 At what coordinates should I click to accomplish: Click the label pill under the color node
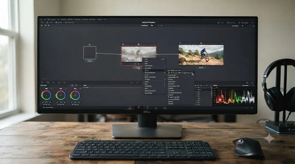pyautogui.click(x=201, y=67)
